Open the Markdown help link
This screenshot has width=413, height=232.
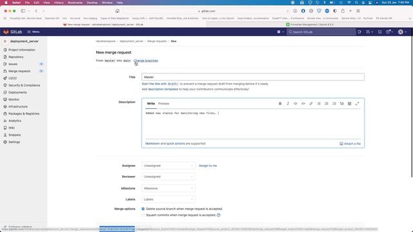coord(152,144)
